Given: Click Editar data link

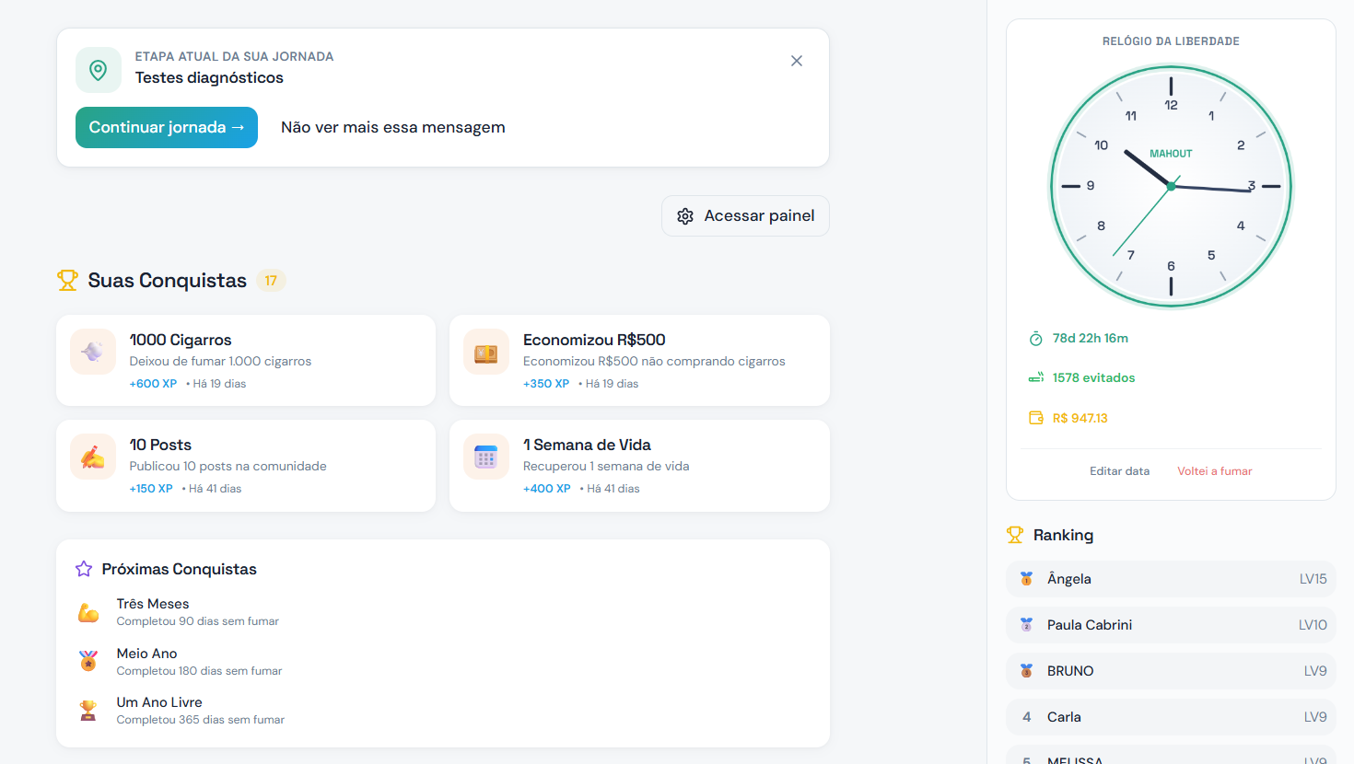Looking at the screenshot, I should click(1120, 471).
